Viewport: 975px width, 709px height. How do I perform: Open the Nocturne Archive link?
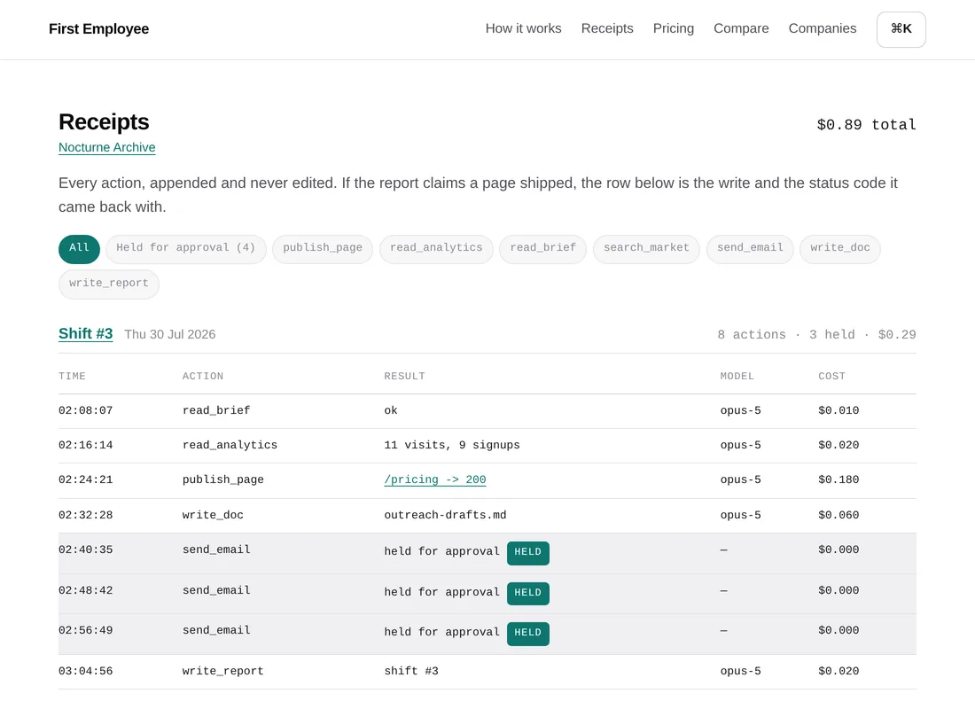[x=107, y=147]
